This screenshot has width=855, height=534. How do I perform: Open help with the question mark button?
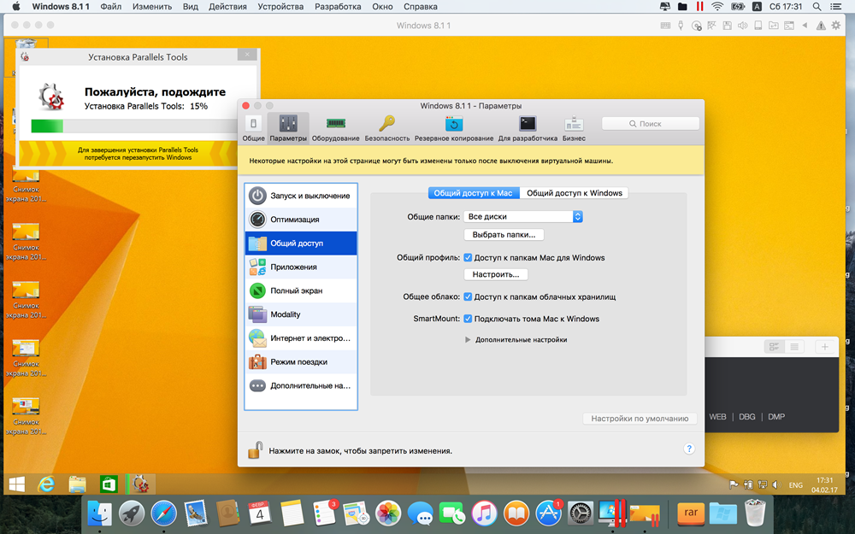(689, 449)
